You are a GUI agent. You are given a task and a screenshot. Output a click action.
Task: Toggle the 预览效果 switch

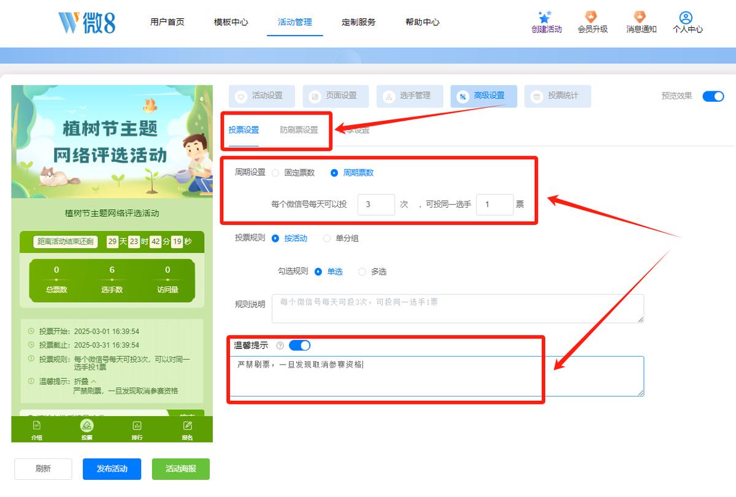click(x=713, y=96)
